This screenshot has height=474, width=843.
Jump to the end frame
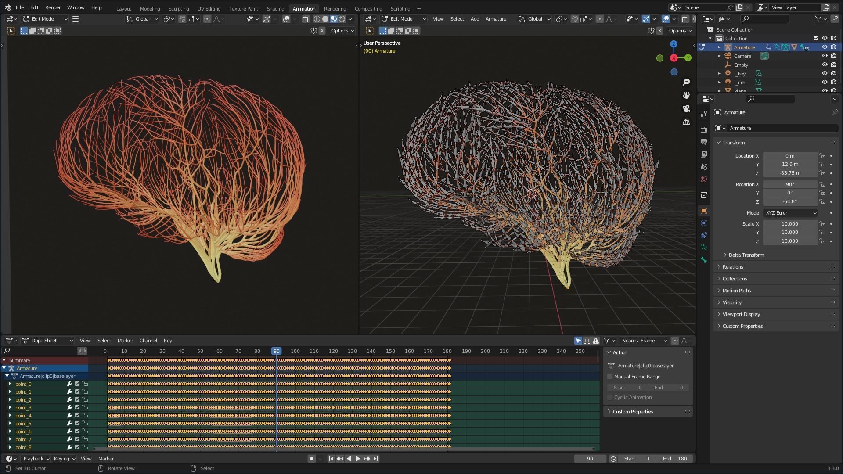375,459
